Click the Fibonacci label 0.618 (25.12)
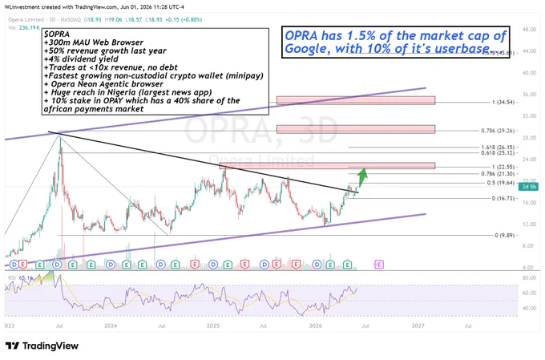The height and width of the screenshot is (360, 545). coord(498,152)
